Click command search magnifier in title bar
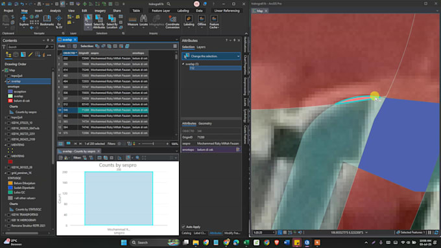Screen dimensions: 441x248 click(x=169, y=4)
